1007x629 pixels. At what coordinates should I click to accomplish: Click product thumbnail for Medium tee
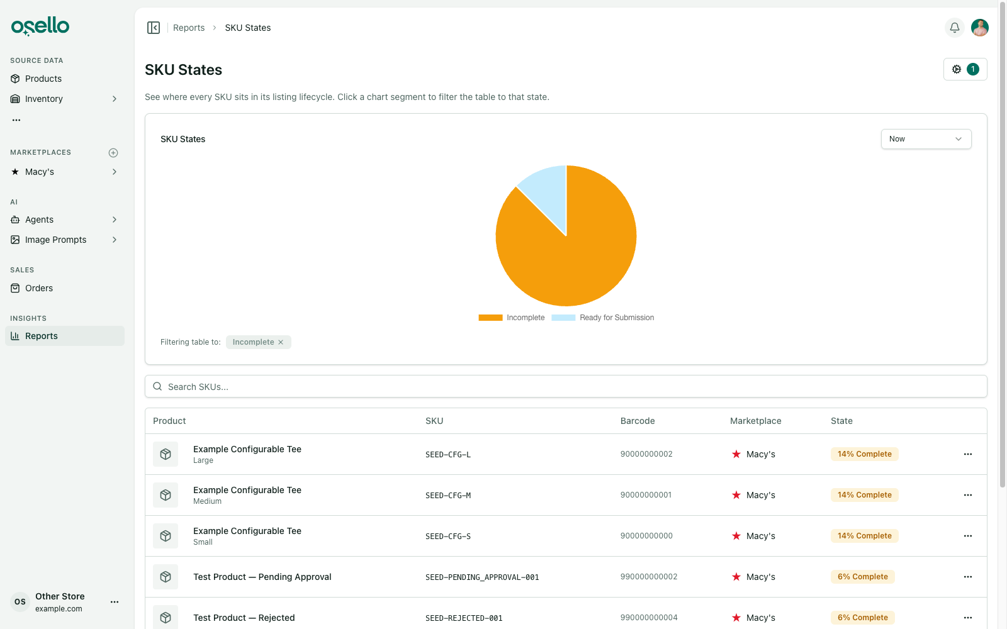pos(166,495)
